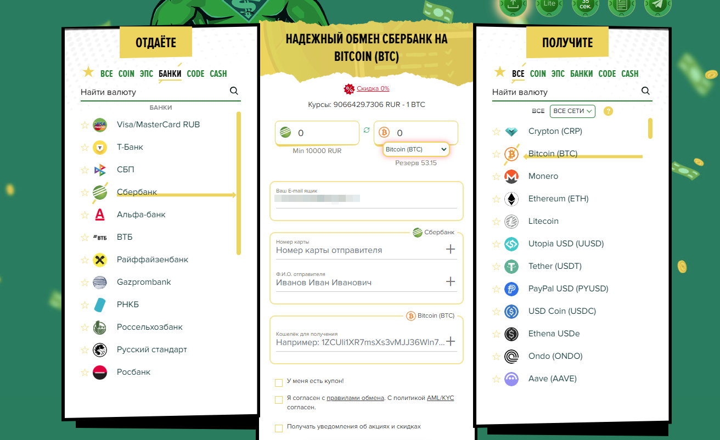
Task: Favorite Росбанк with its star
Action: click(x=85, y=373)
